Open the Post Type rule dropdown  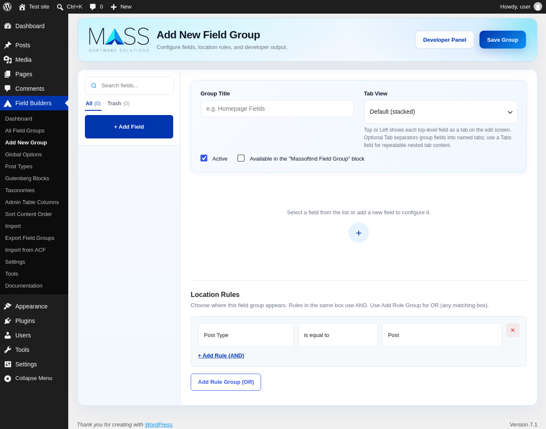pos(246,335)
